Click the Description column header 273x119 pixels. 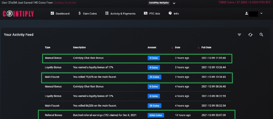coord(79,47)
